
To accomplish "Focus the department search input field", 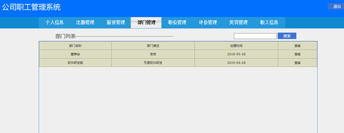I will click(255, 36).
